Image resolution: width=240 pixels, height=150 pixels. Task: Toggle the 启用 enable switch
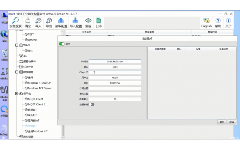click(62, 44)
